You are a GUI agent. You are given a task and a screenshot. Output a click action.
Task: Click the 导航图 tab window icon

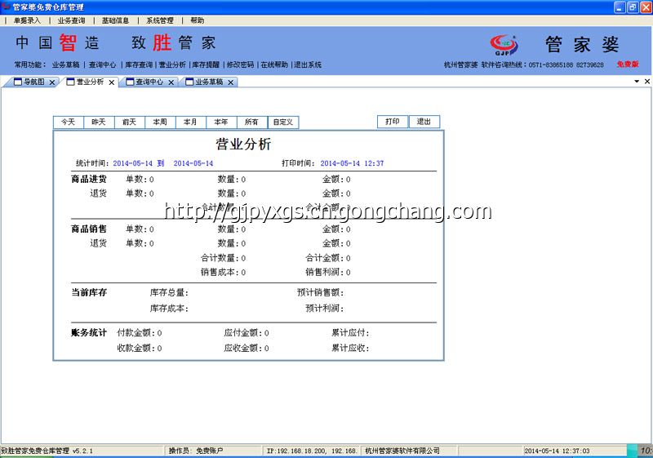(x=18, y=82)
